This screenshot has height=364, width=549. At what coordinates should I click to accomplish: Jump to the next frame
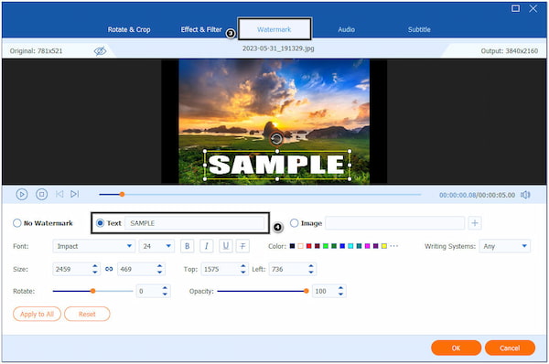[x=75, y=194]
